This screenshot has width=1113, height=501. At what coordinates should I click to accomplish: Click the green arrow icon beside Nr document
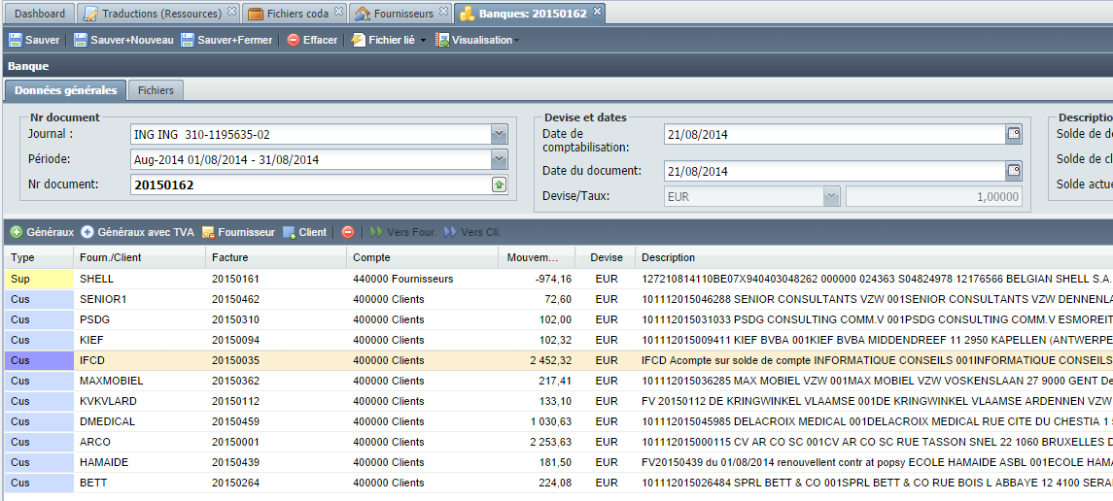coord(499,184)
